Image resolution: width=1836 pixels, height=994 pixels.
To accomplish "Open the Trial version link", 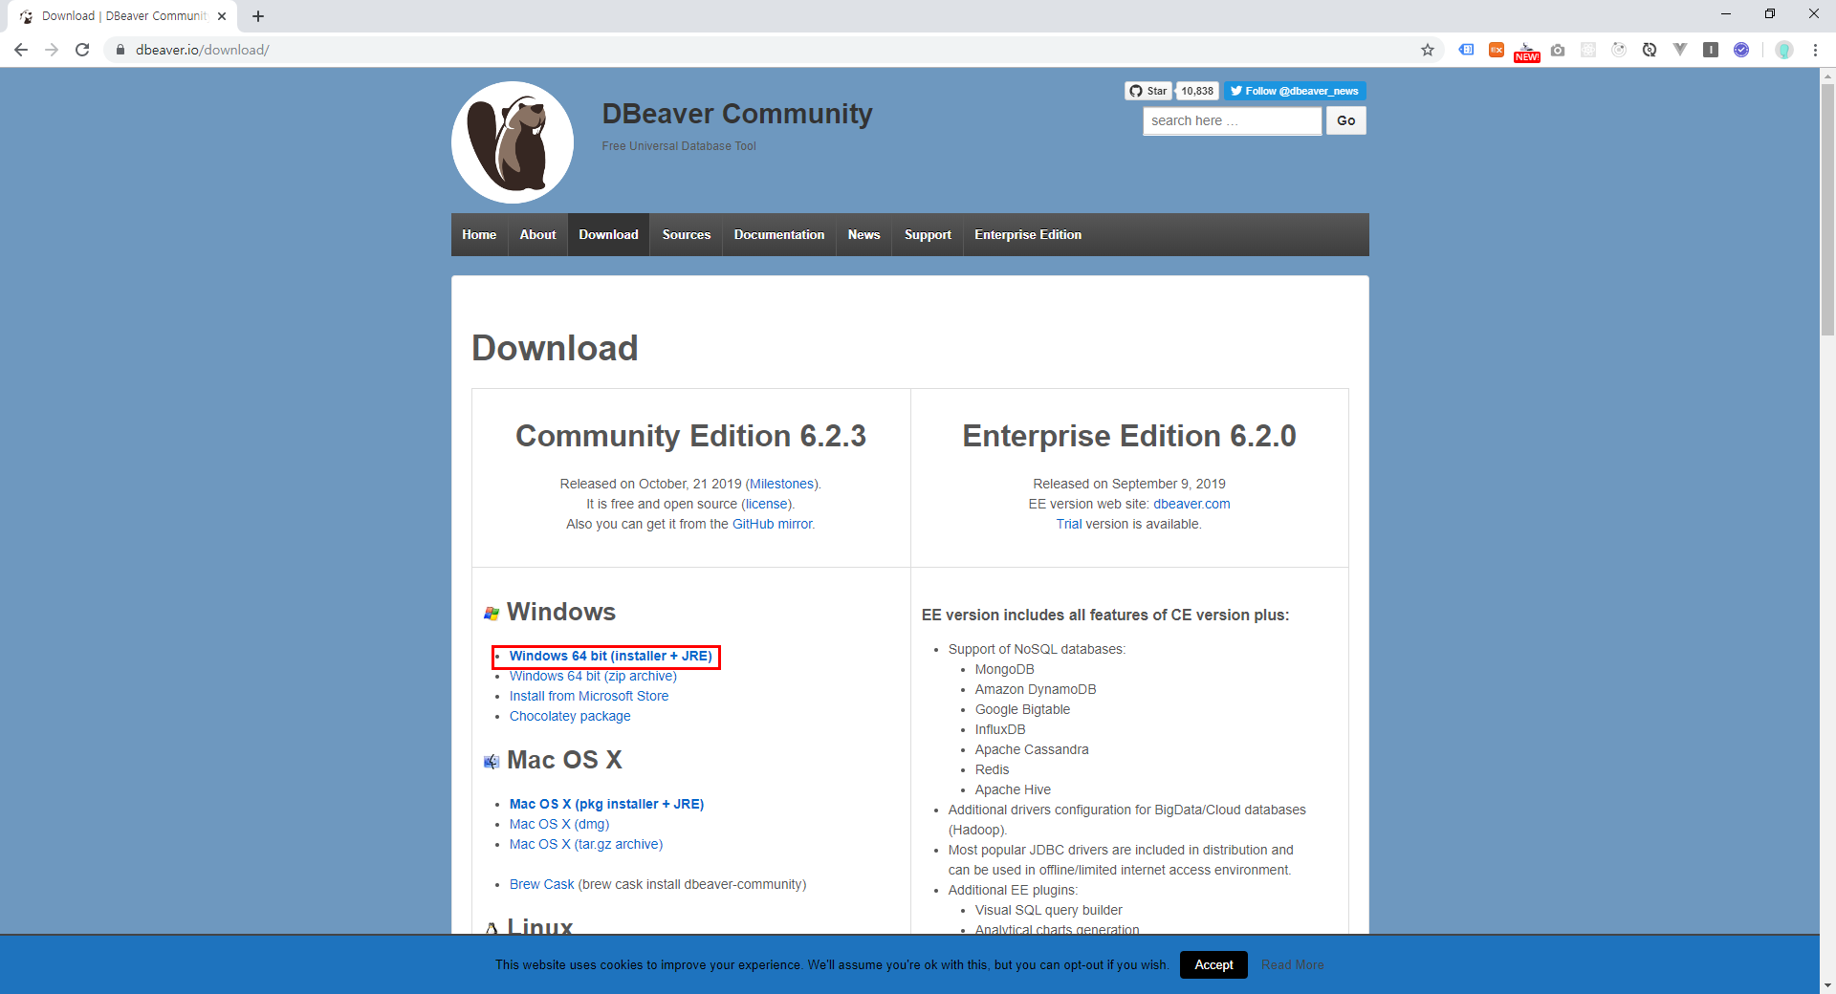I will (x=1069, y=524).
